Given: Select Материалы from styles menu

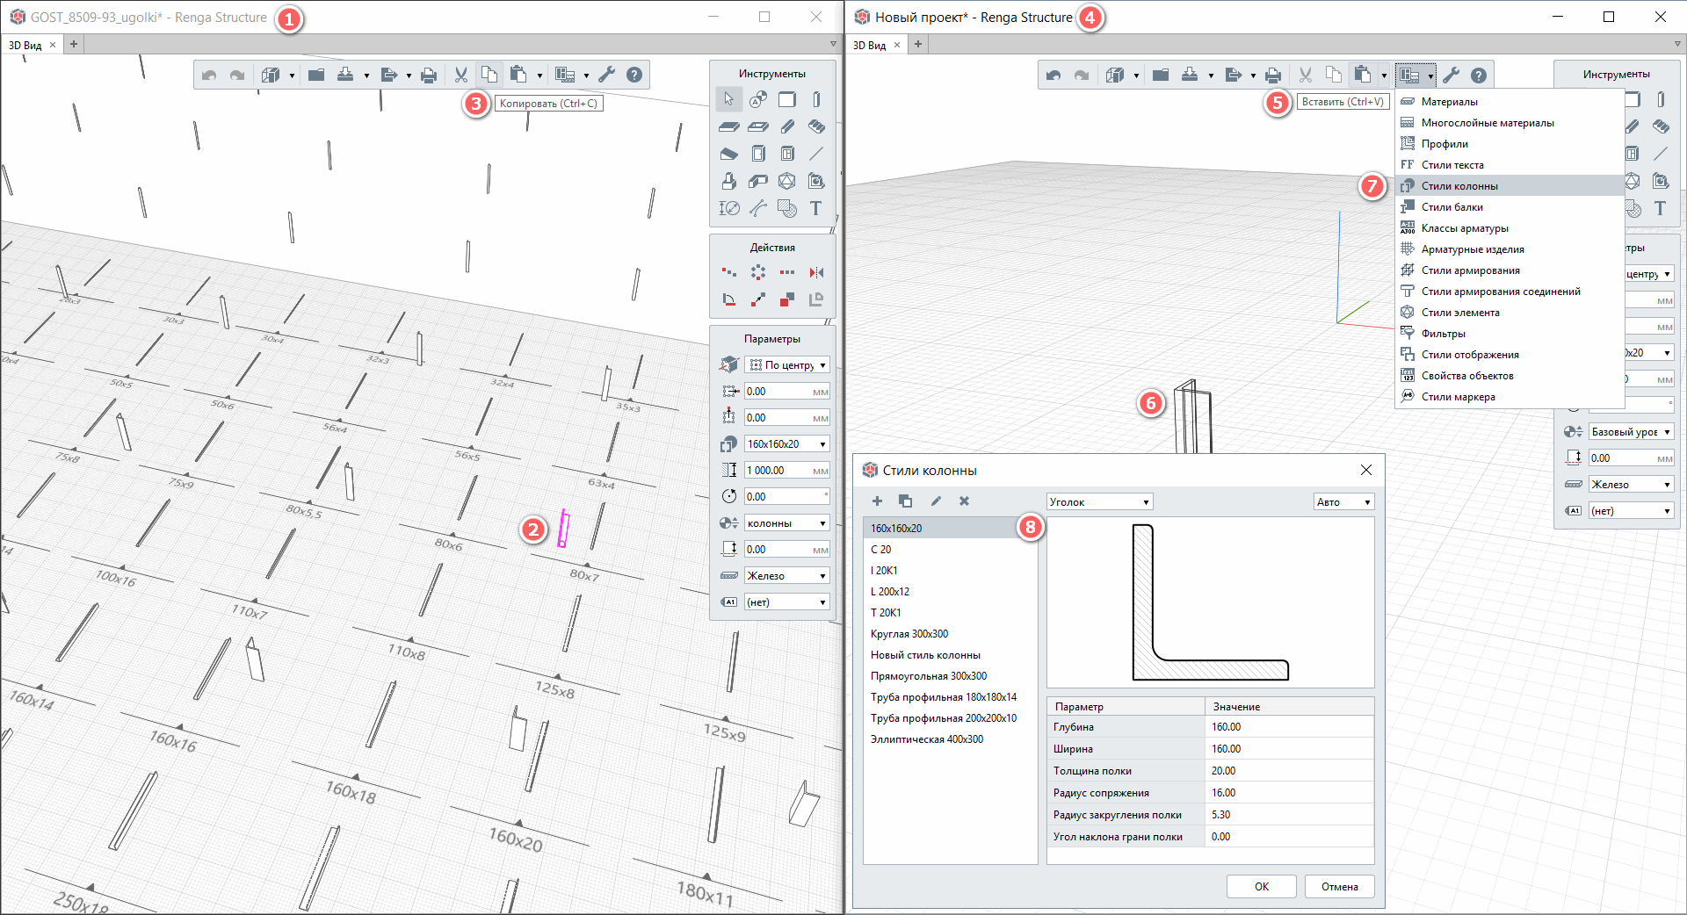Looking at the screenshot, I should 1510,102.
